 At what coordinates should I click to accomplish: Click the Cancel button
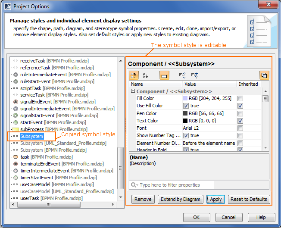coord(229,217)
